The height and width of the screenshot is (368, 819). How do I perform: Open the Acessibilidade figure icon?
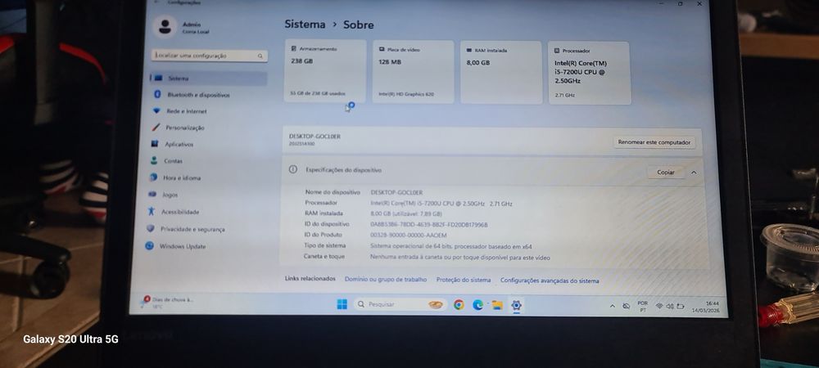coord(151,211)
